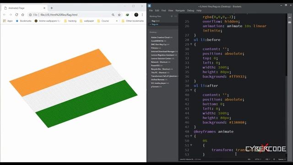This screenshot has height=165, width=293.
Task: Open the View menu in Brackets
Action: [171, 11]
